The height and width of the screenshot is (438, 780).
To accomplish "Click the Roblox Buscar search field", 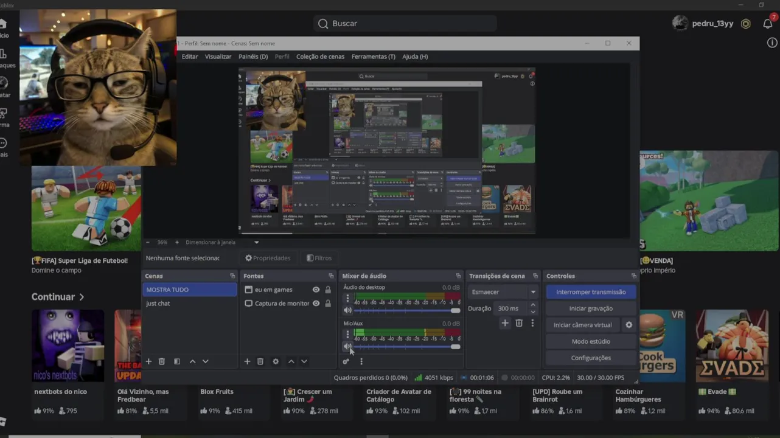I will (x=405, y=23).
